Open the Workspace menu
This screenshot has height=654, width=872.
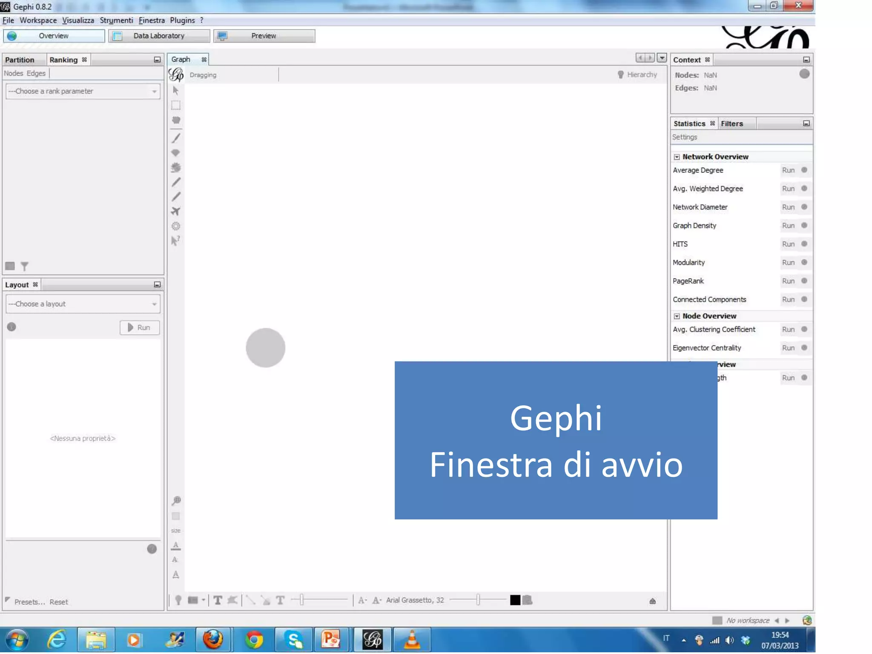click(x=38, y=20)
